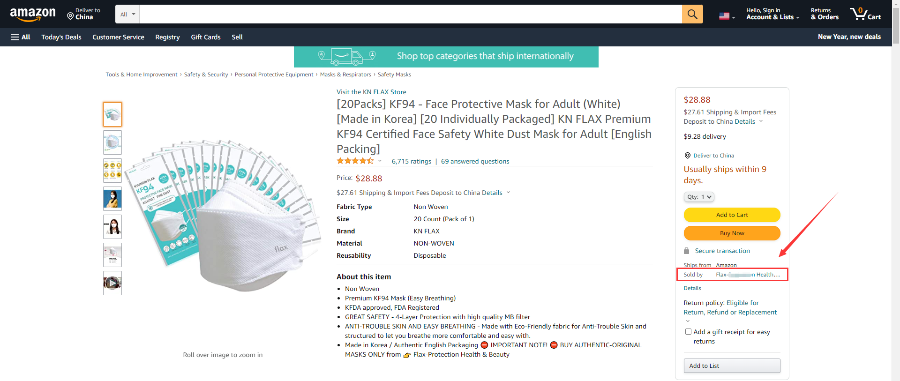
Task: Open the All hamburger menu
Action: 21,37
